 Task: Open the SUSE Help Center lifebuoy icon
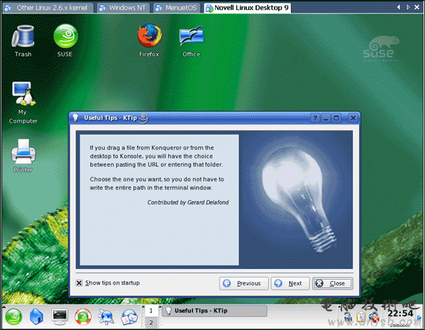(83, 317)
